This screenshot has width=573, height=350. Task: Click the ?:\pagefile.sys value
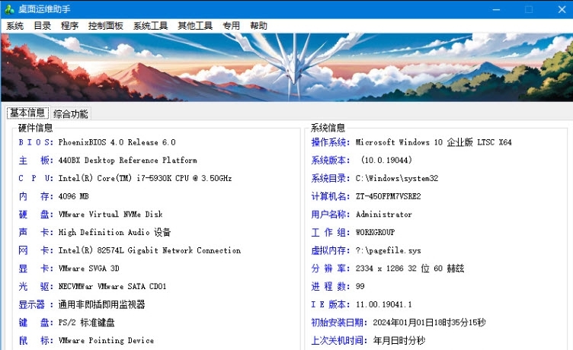point(389,250)
